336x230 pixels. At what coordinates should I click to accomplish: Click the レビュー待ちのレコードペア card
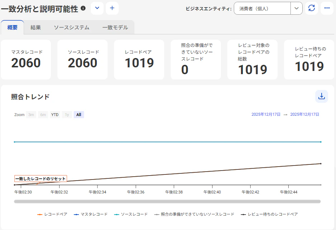point(309,59)
